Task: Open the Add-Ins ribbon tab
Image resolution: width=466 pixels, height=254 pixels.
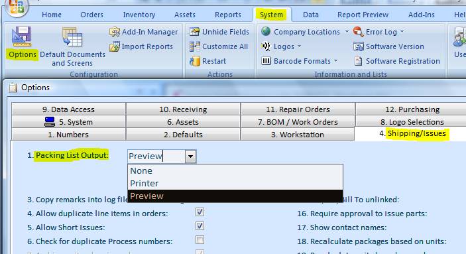Action: click(422, 15)
